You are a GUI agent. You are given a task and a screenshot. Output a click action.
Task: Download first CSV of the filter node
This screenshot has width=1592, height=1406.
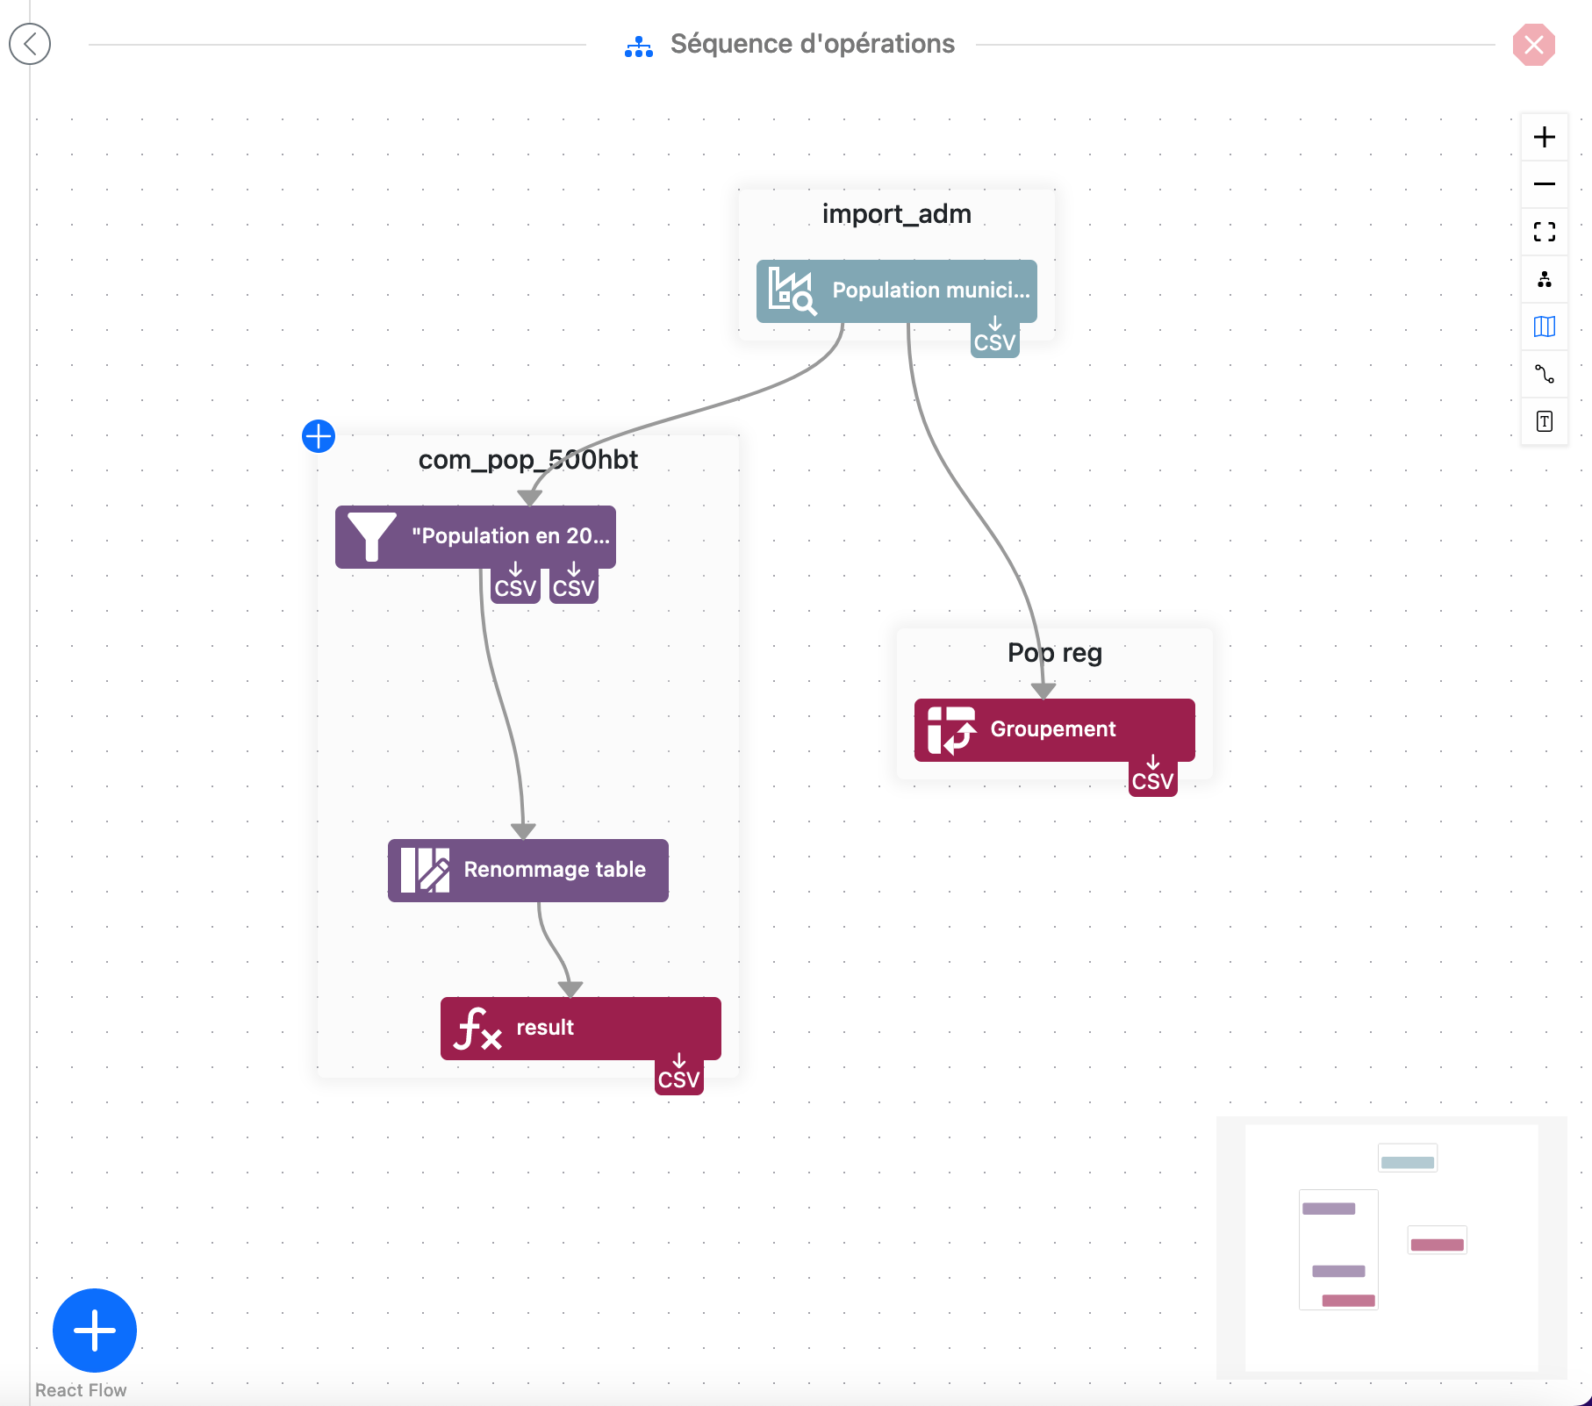click(515, 584)
